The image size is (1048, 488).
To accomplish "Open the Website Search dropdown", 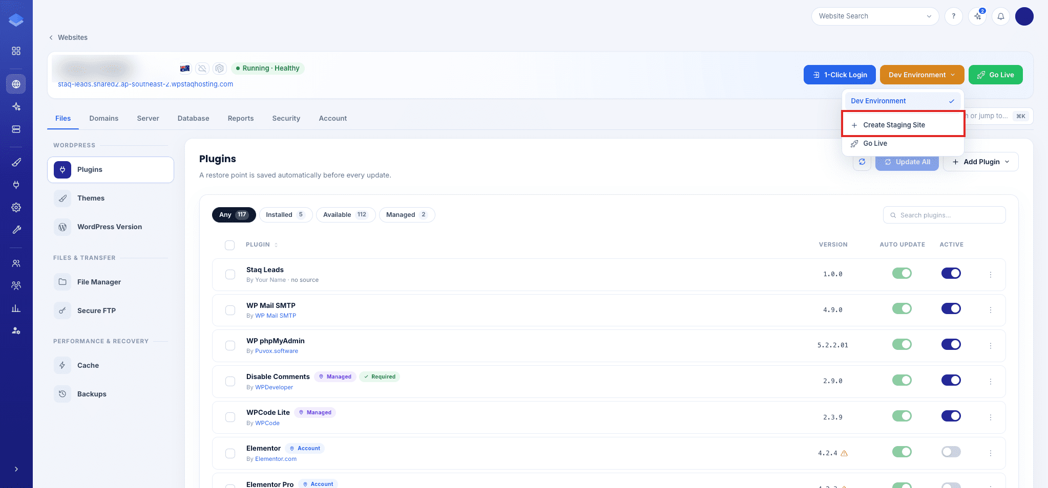I will pos(875,16).
